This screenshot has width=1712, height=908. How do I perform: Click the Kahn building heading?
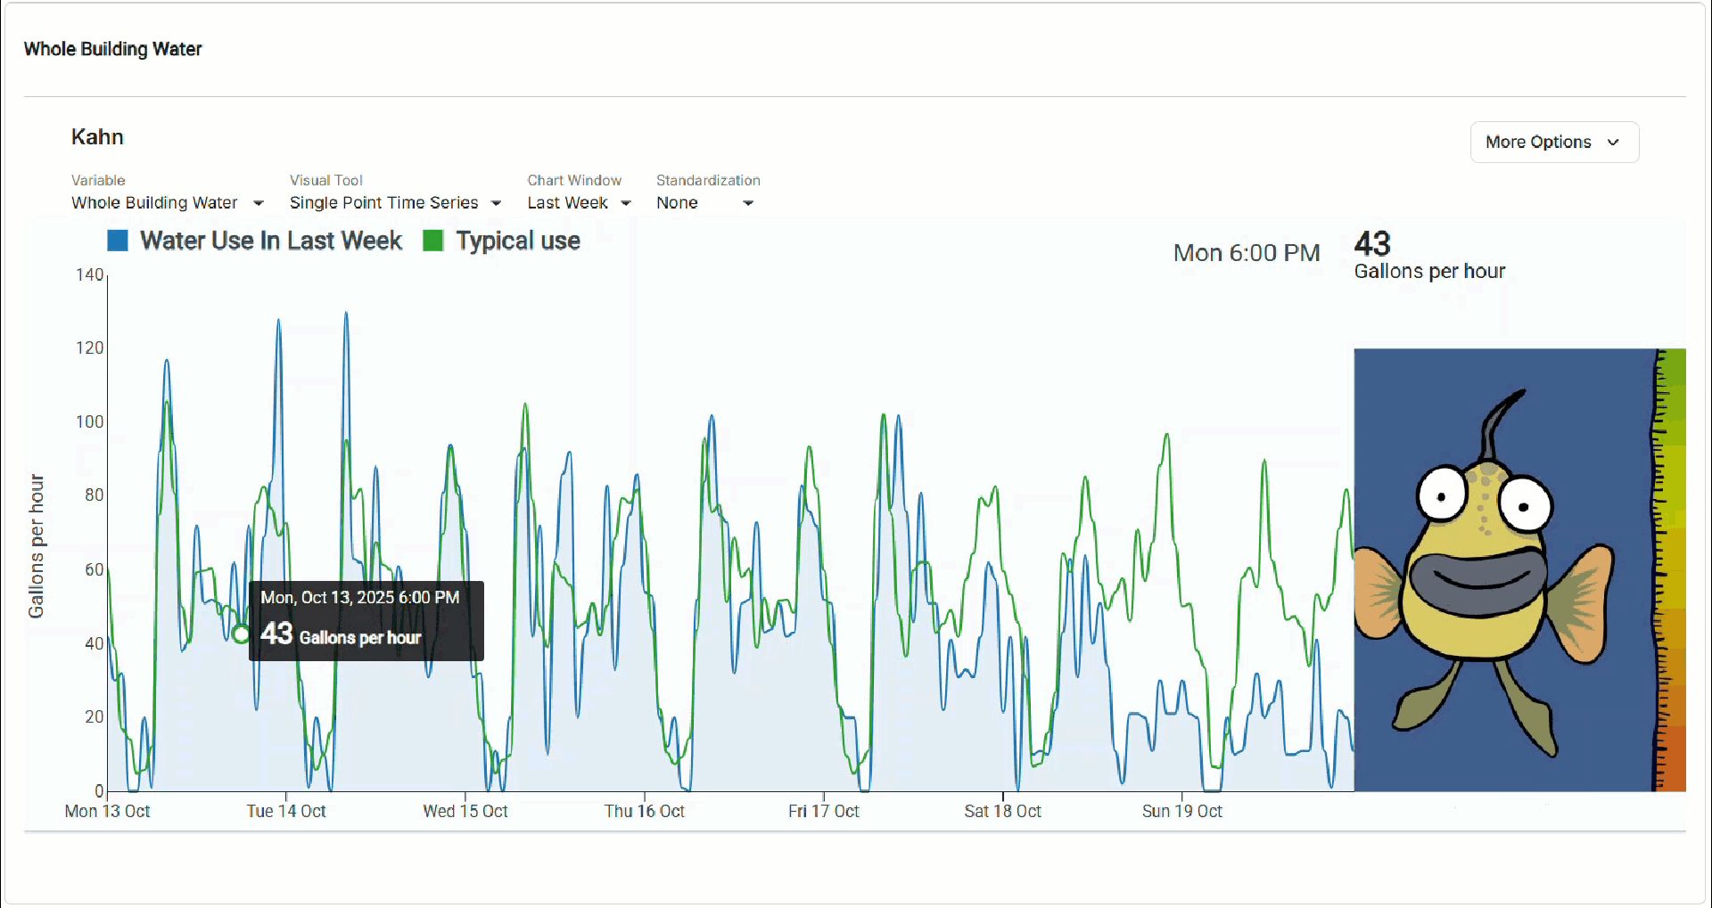[x=97, y=137]
